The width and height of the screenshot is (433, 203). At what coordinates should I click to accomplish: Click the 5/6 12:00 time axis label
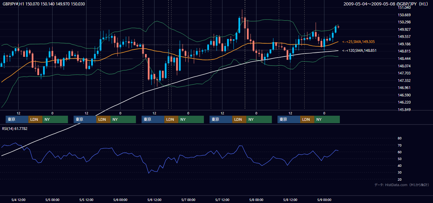[x=154, y=200]
